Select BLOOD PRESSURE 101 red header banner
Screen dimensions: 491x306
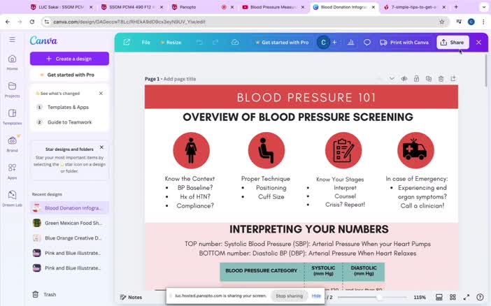[x=301, y=97]
